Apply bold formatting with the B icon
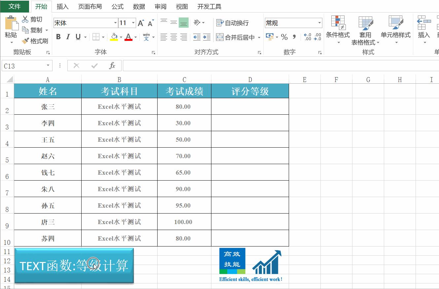 58,37
